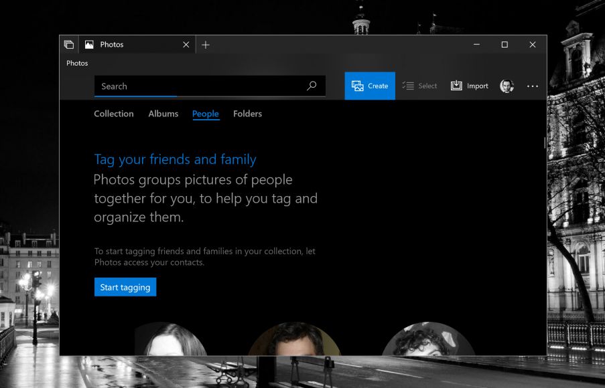Click the Start tagging button
This screenshot has height=388, width=605.
coord(125,287)
